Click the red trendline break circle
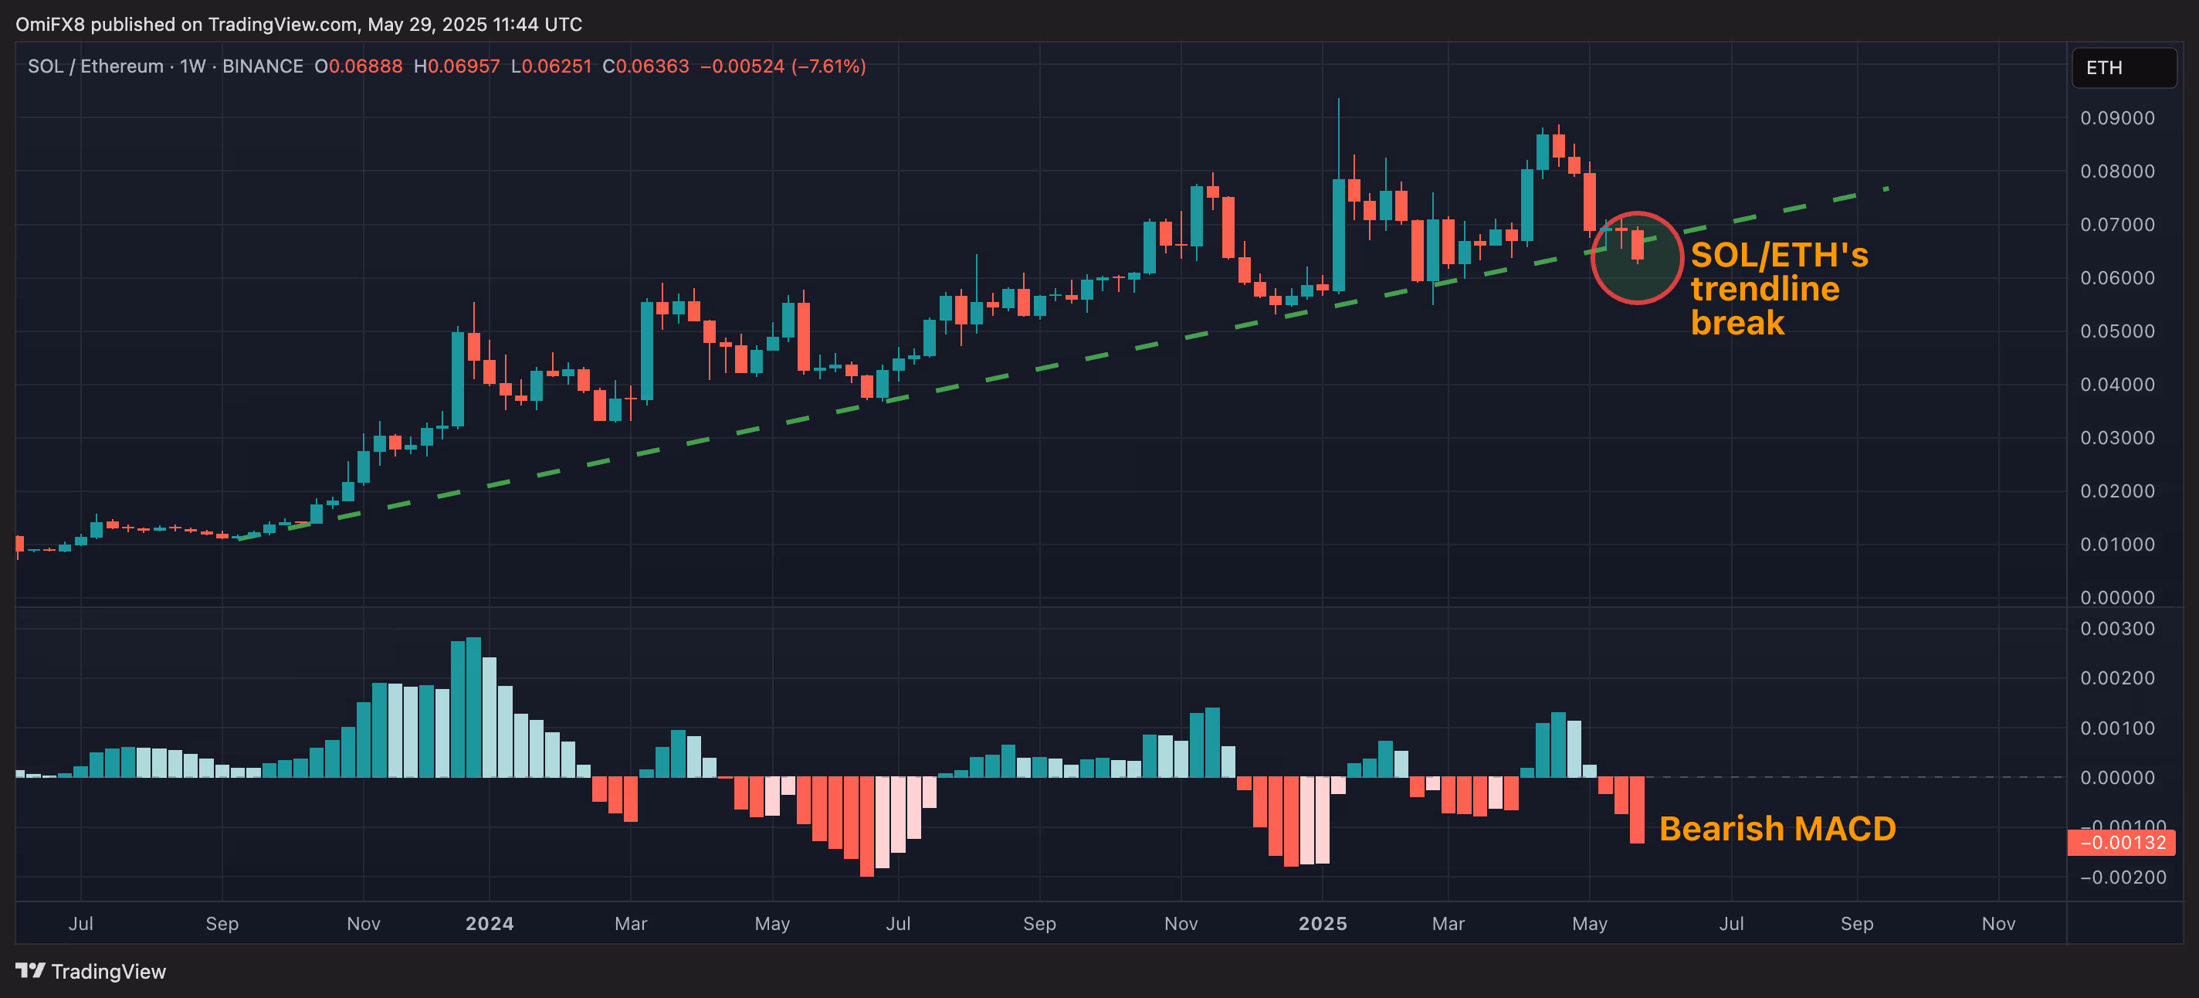 coord(1636,257)
